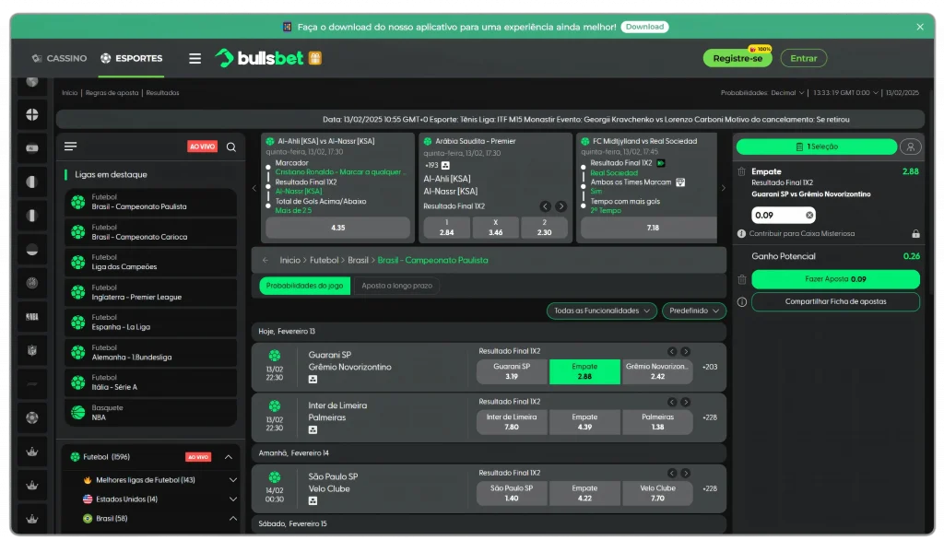
Task: Pick São Paulo SP odds 1.40
Action: click(512, 493)
